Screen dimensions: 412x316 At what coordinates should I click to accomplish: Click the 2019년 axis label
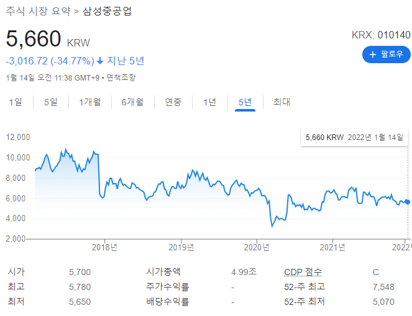181,247
